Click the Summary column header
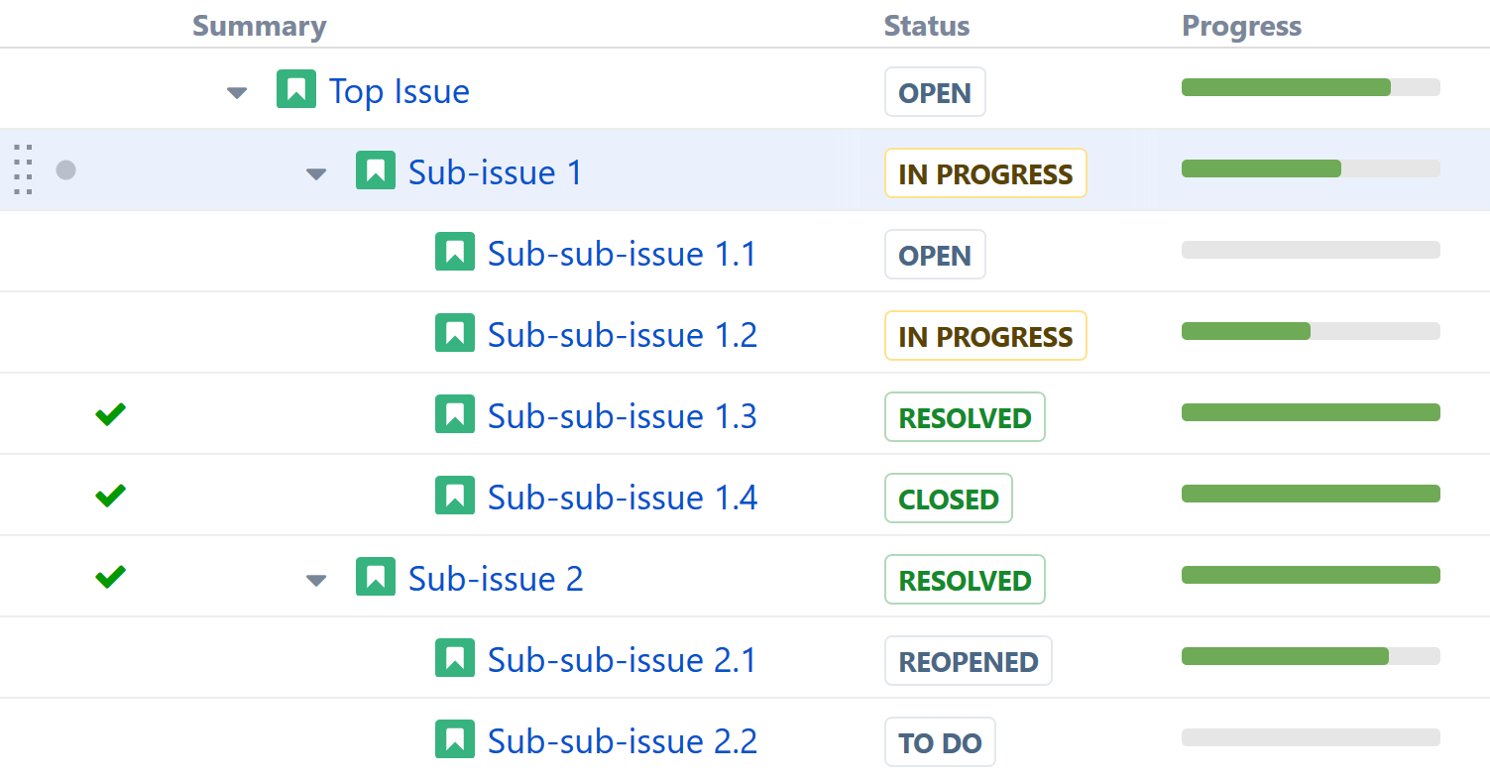1490x778 pixels. [x=259, y=26]
